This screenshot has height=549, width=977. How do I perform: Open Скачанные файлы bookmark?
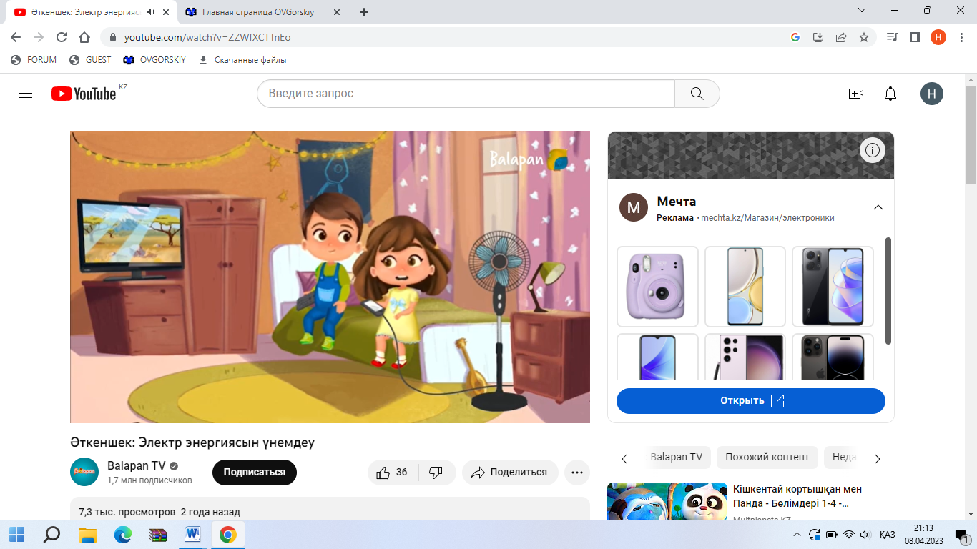tap(242, 60)
